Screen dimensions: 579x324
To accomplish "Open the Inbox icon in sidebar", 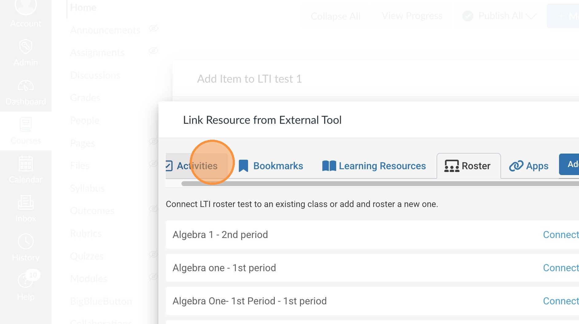I will point(25,203).
